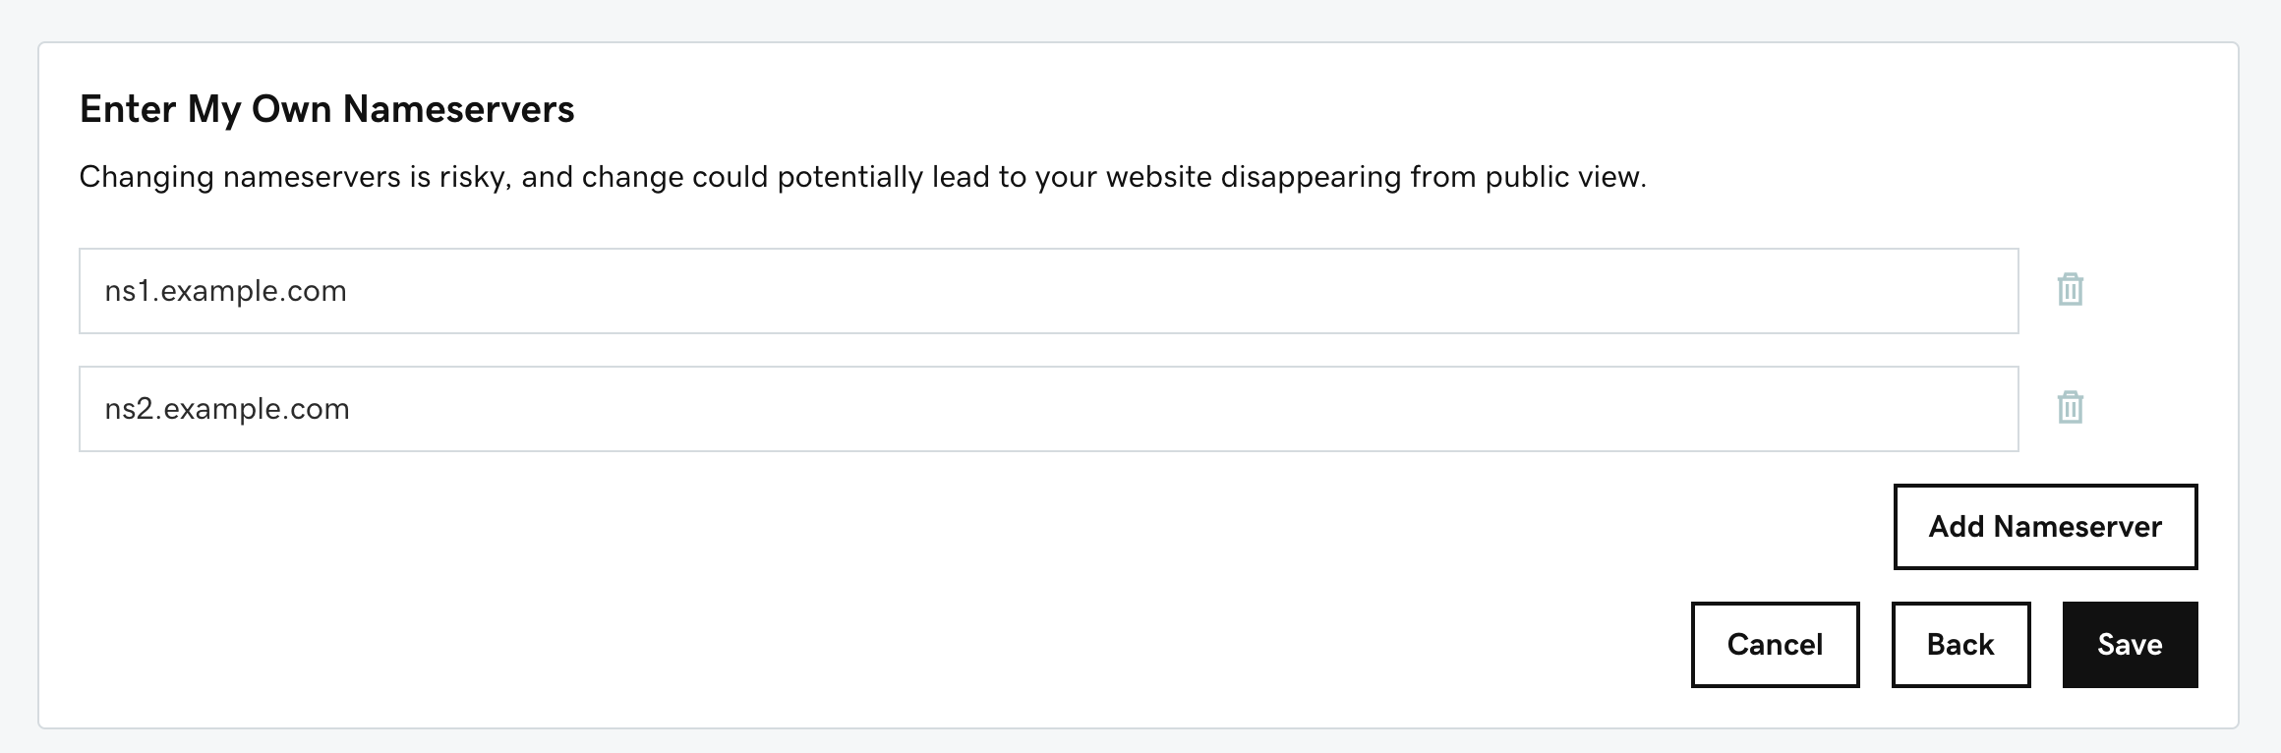The height and width of the screenshot is (753, 2281).
Task: Click the black Save button
Action: (2130, 645)
